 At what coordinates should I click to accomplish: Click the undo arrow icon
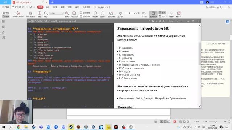23,7
